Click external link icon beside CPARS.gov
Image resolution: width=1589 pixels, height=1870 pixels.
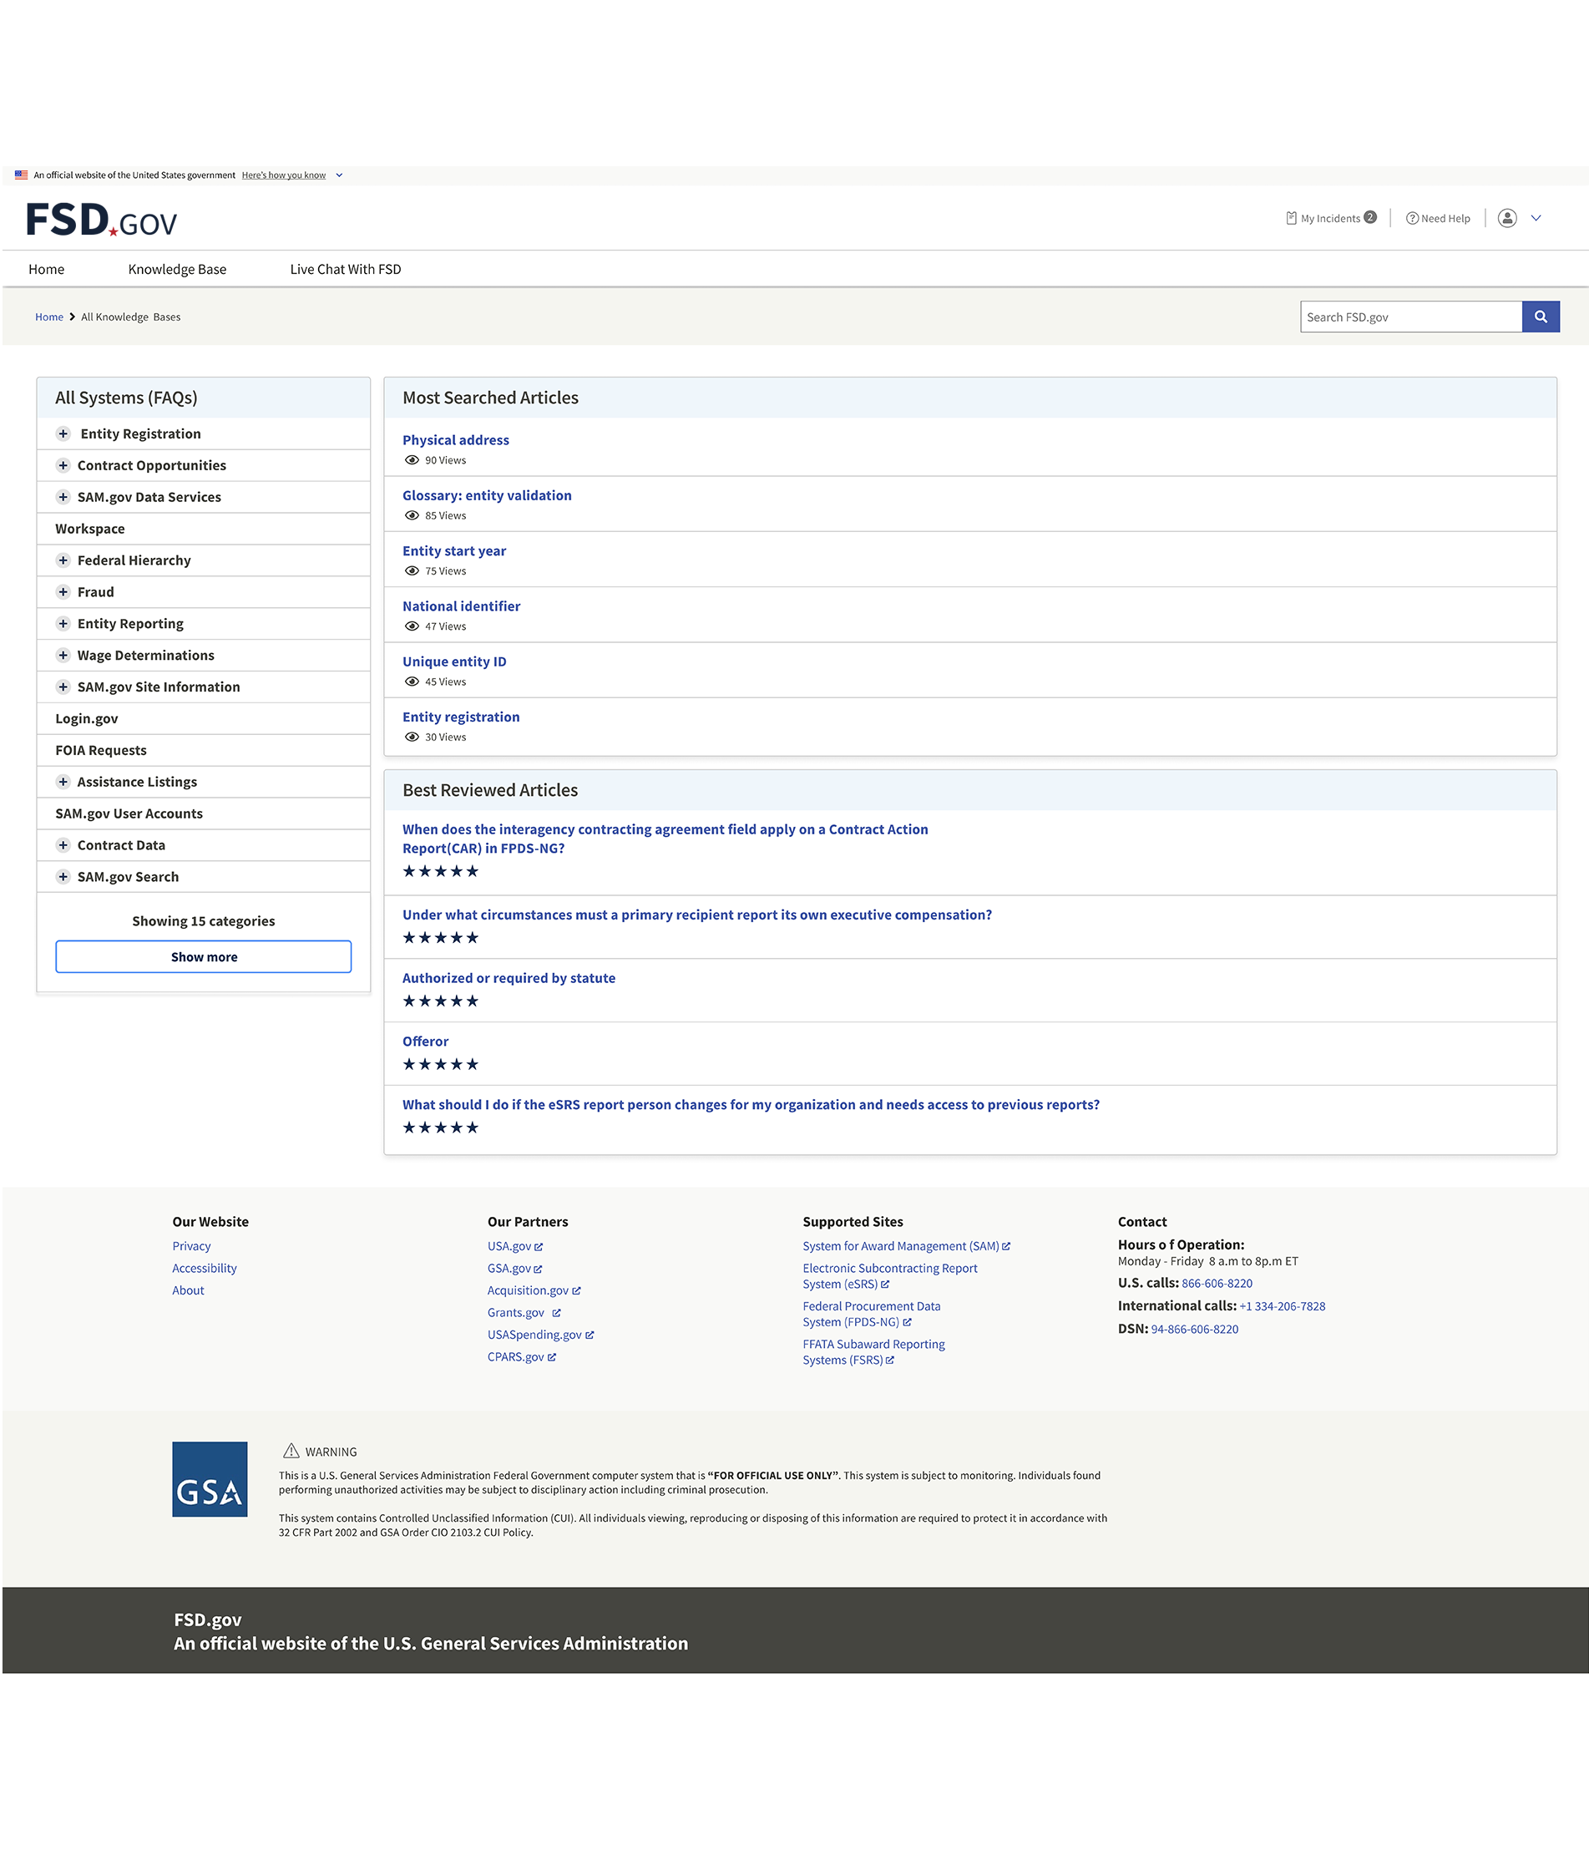(552, 1357)
